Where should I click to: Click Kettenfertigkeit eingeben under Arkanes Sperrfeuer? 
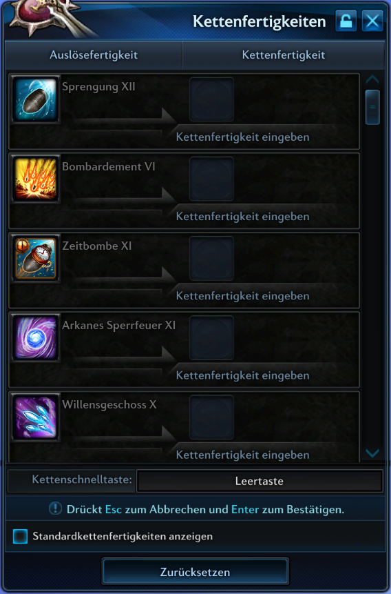click(x=242, y=375)
